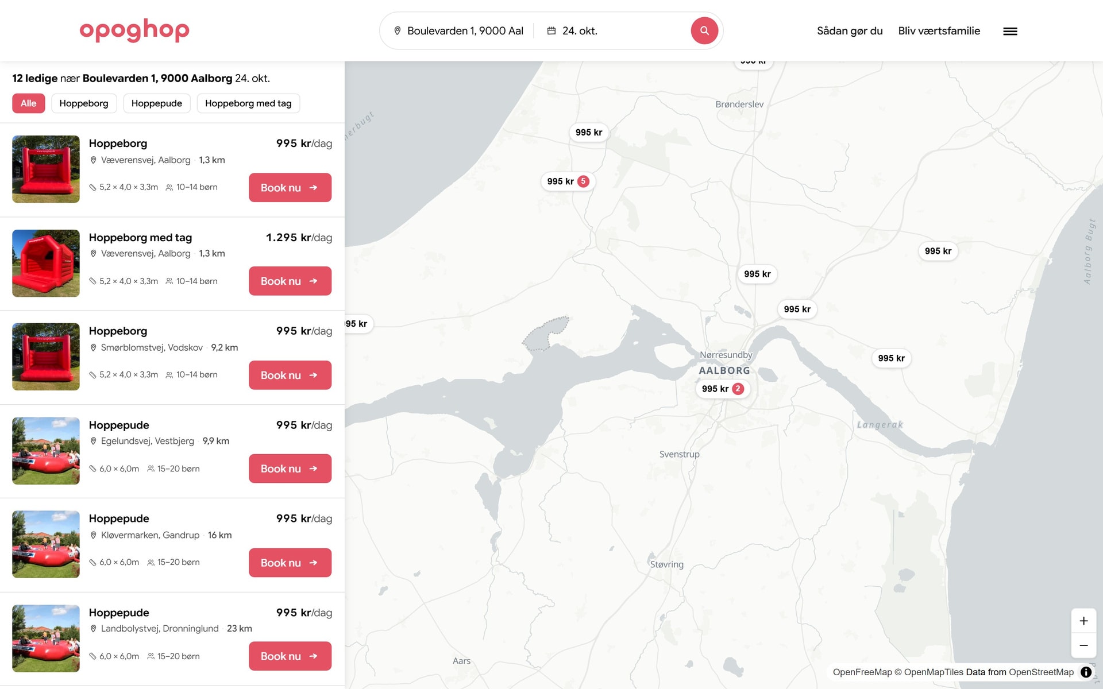Select the Alle filter chip

(x=29, y=103)
